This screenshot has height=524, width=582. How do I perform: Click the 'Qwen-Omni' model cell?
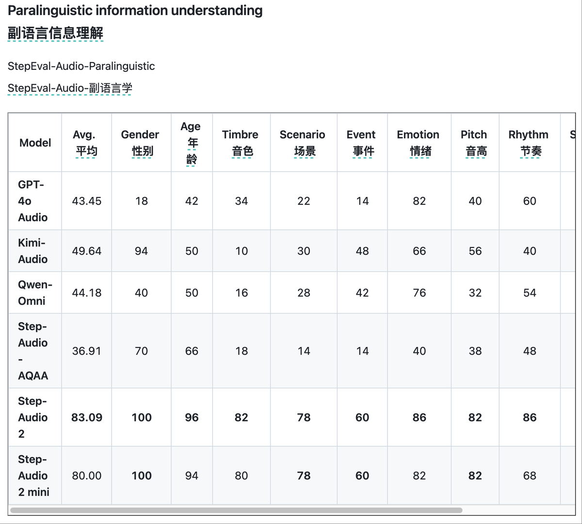[35, 293]
